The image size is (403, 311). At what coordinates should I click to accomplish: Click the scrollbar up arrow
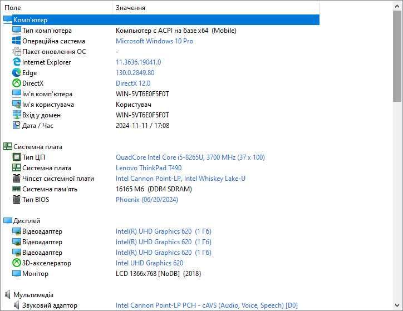click(x=397, y=7)
